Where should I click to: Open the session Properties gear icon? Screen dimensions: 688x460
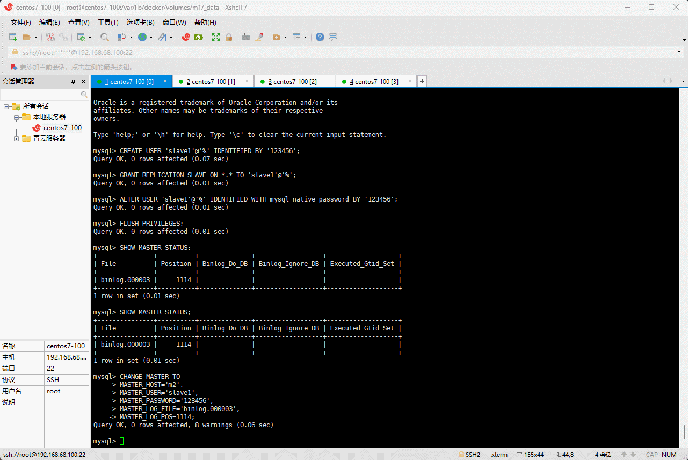[81, 37]
